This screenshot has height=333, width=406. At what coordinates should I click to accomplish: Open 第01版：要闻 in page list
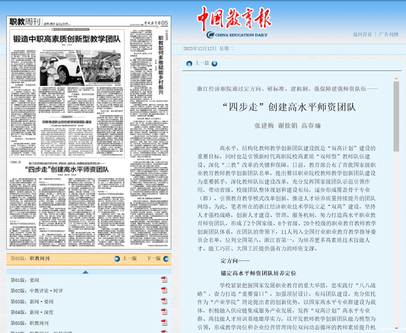tap(25, 280)
